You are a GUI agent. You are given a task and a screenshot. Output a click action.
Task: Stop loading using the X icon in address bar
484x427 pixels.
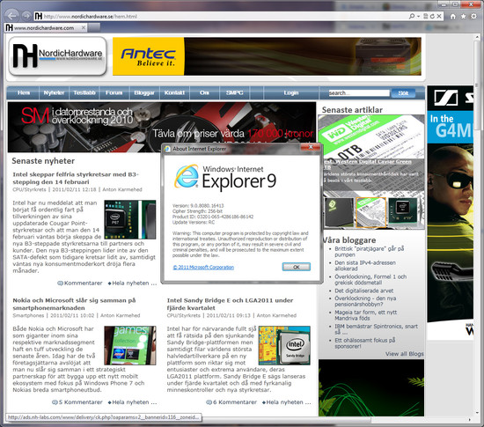point(439,16)
